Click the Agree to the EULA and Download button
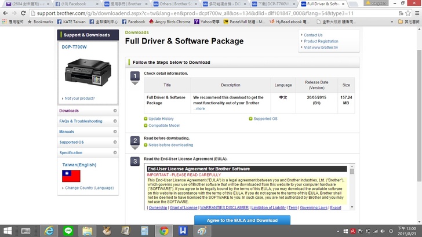The height and width of the screenshot is (237, 422). (x=242, y=220)
